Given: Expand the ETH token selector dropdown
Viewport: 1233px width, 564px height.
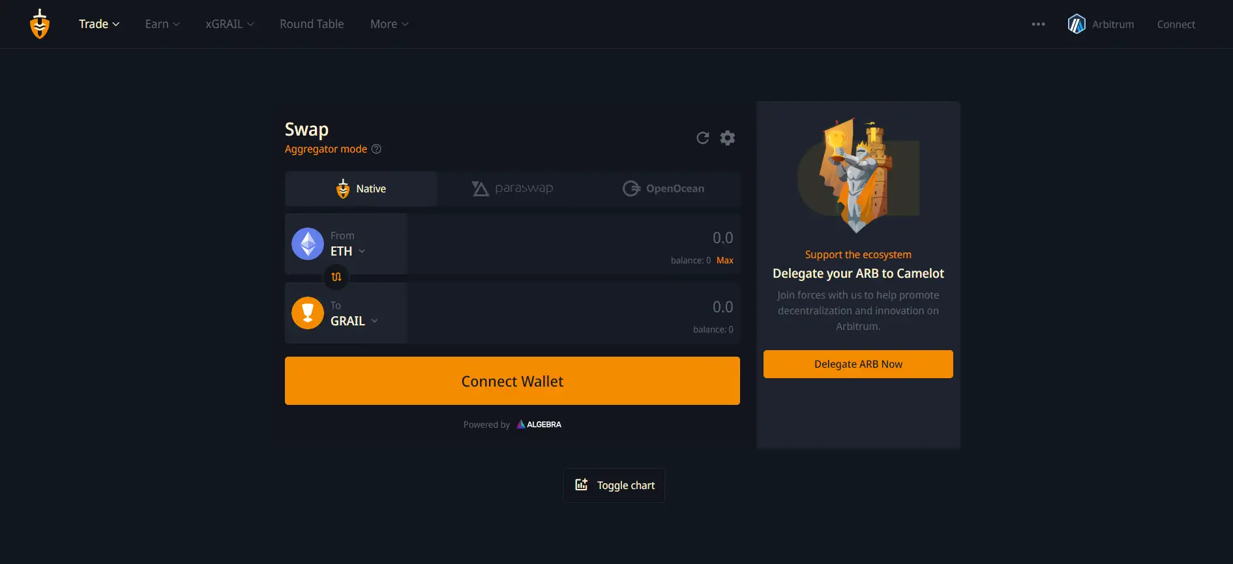Looking at the screenshot, I should (348, 251).
